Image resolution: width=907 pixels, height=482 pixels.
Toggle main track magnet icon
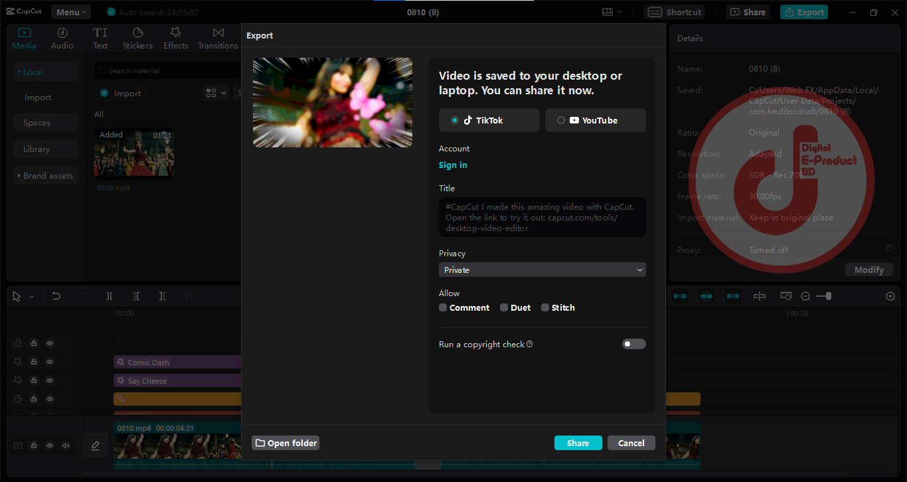point(680,296)
